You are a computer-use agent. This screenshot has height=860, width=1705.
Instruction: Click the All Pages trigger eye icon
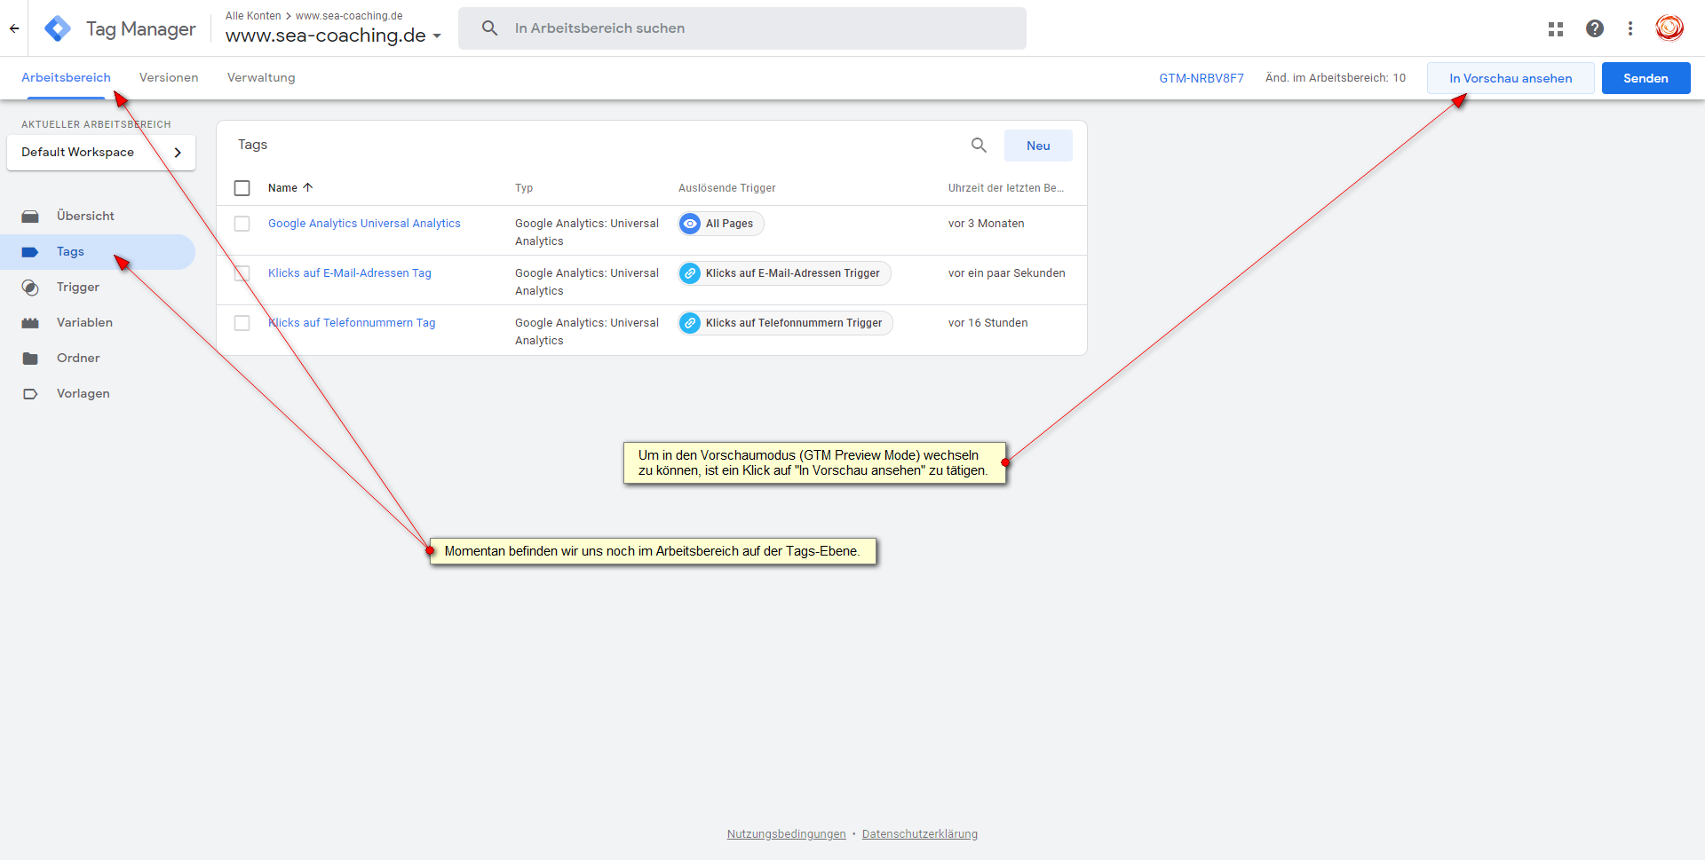point(690,224)
